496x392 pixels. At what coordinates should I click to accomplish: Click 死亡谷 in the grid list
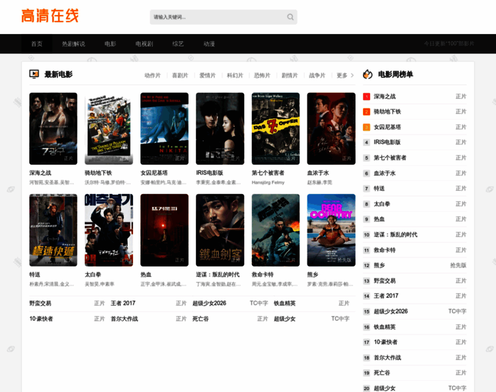tap(200, 319)
